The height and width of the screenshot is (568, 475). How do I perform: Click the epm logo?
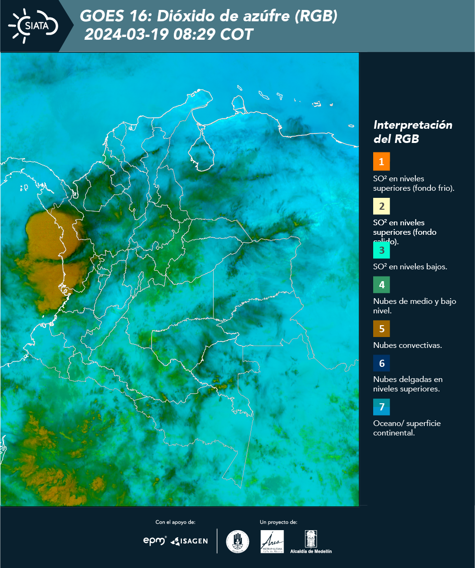coord(155,541)
